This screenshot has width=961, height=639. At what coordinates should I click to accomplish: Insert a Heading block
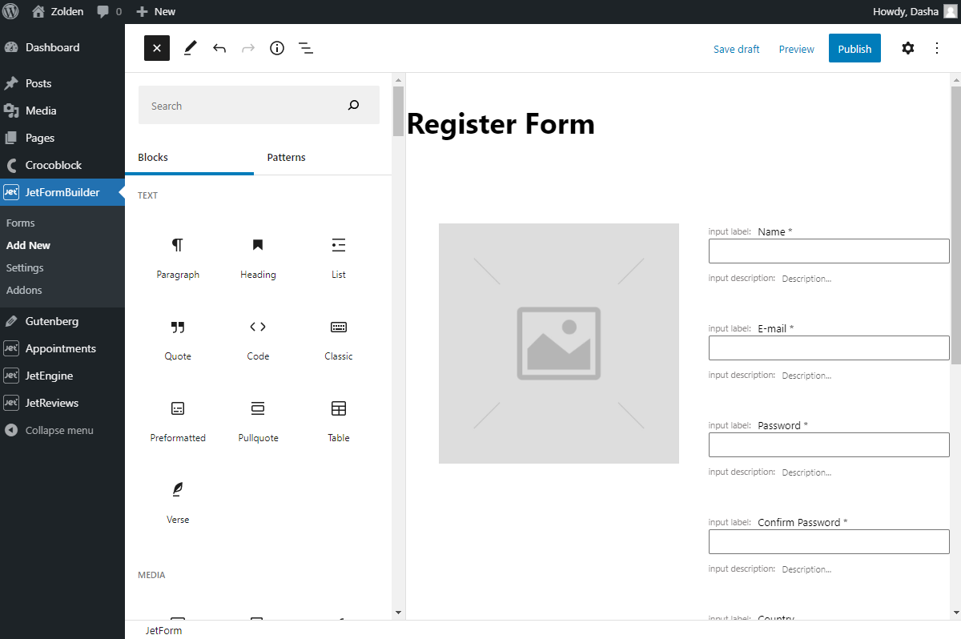point(258,256)
